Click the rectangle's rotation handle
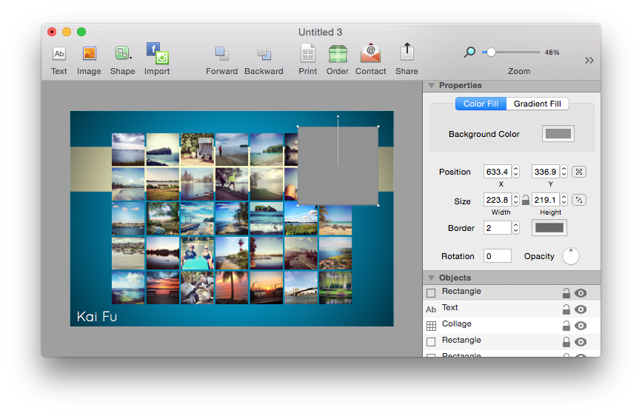Image resolution: width=642 pixels, height=416 pixels. click(338, 117)
